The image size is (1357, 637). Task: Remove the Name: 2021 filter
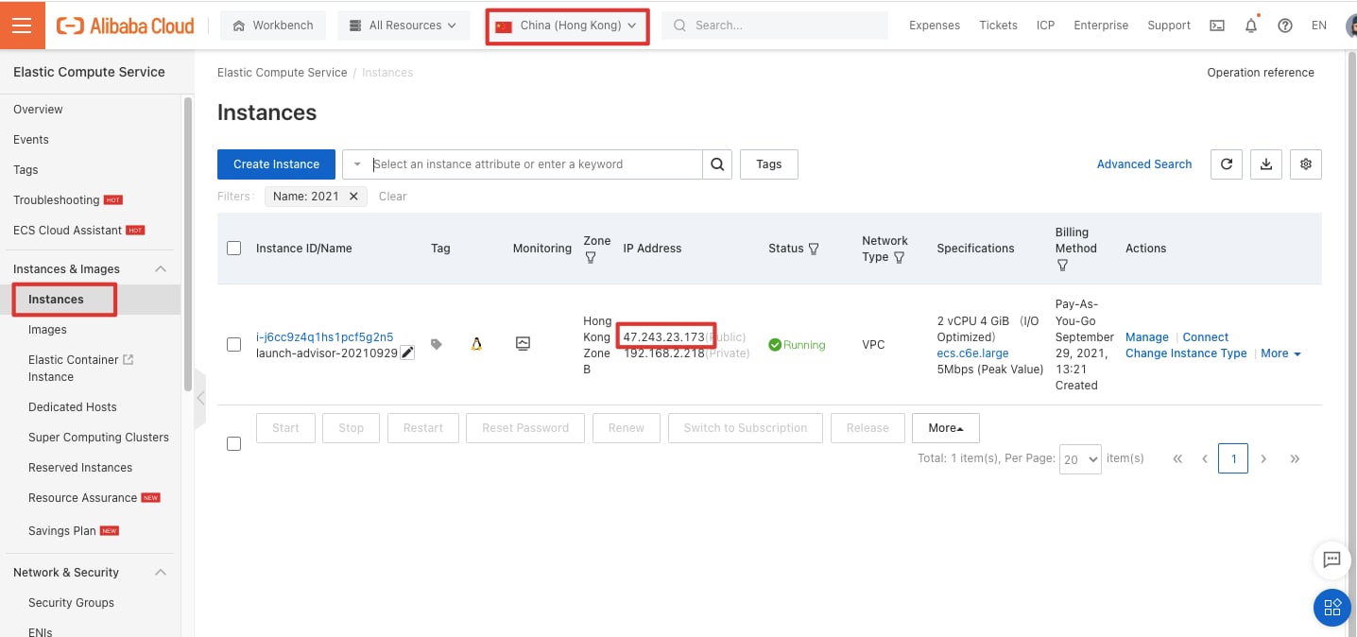(x=353, y=197)
